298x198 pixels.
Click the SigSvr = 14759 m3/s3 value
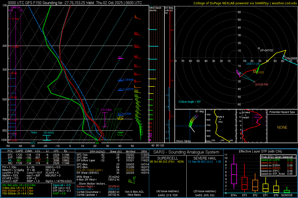tap(59, 181)
